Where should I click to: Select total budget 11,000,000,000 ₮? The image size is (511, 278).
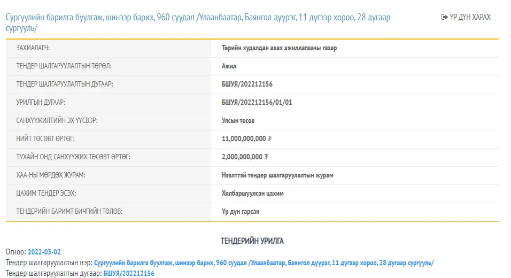(x=247, y=139)
